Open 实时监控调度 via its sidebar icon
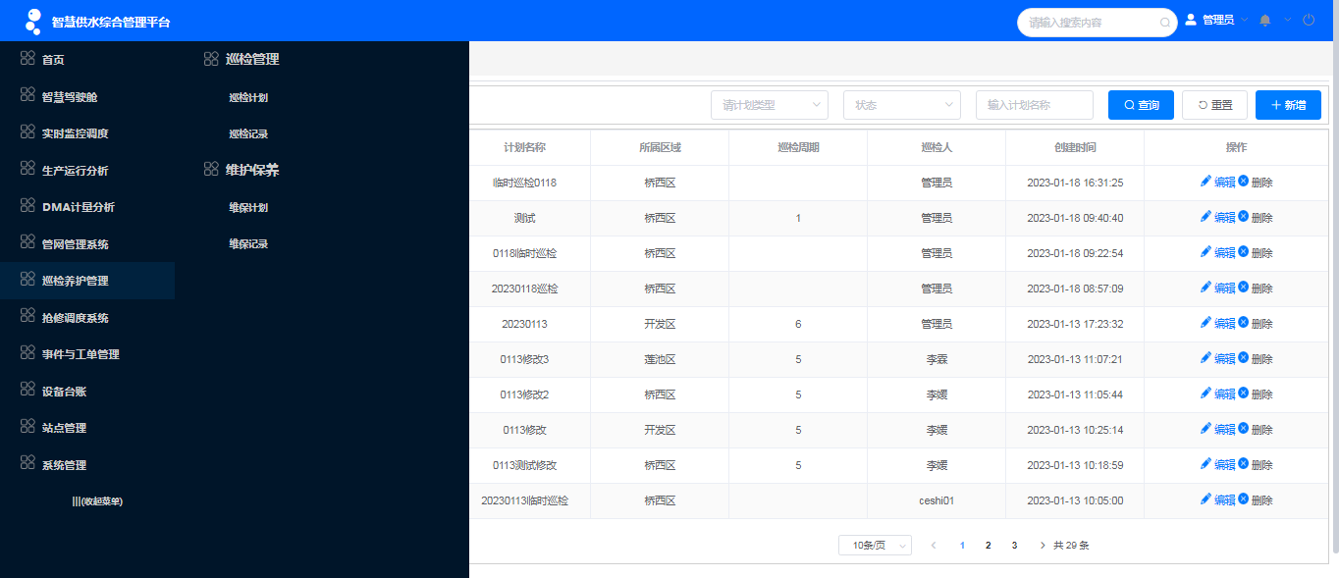Viewport: 1339px width, 578px height. (x=27, y=132)
